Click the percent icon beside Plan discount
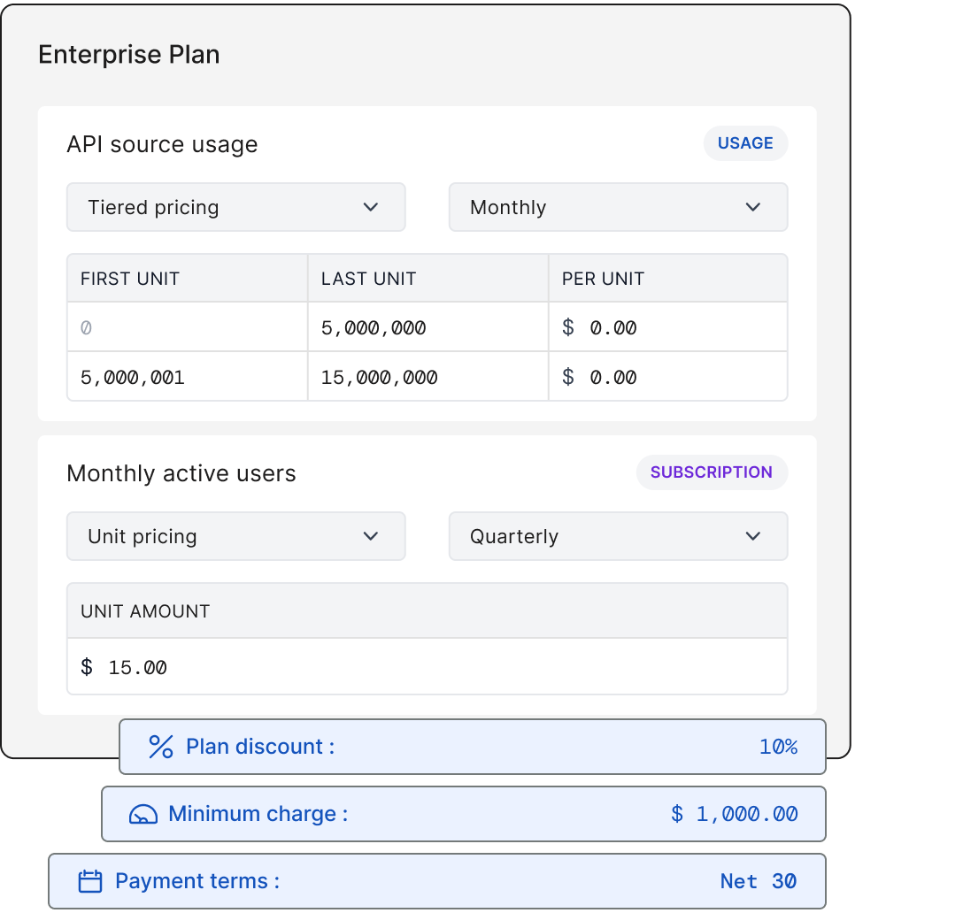 pyautogui.click(x=161, y=747)
